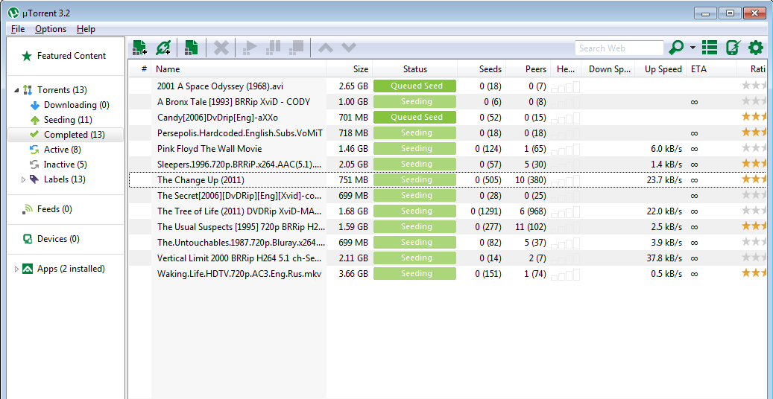
Task: Open the Help menu
Action: pos(86,29)
